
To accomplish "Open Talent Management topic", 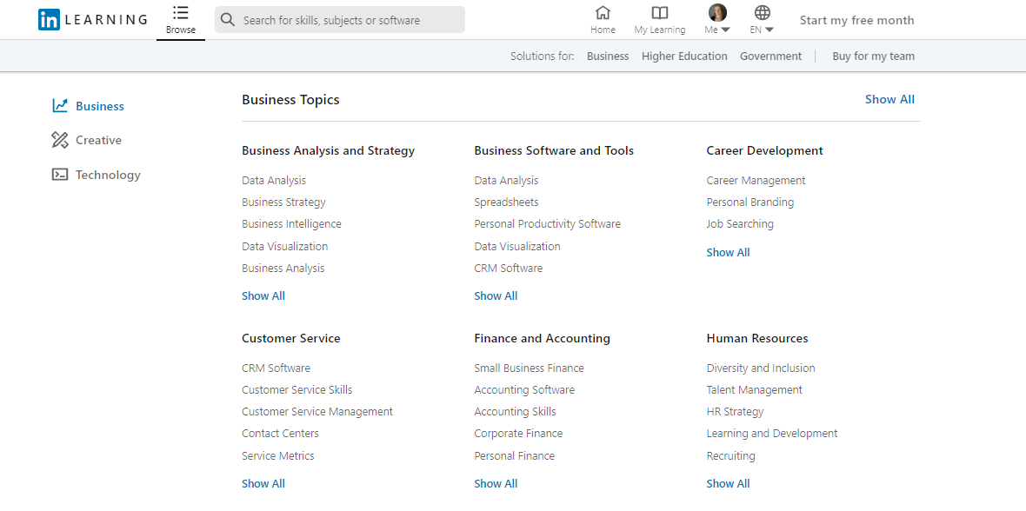I will pyautogui.click(x=755, y=390).
